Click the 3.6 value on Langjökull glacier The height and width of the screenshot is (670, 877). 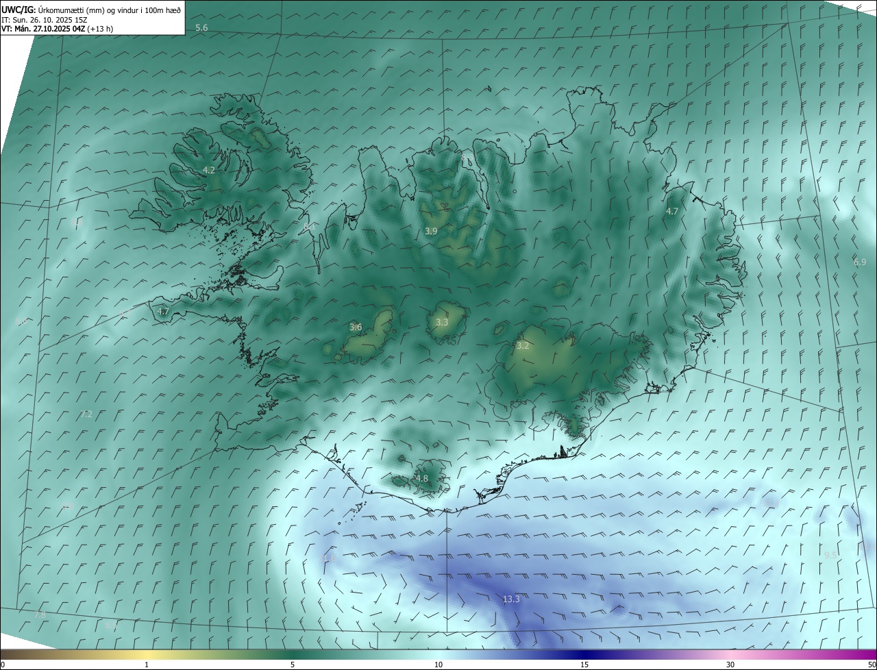[x=356, y=327]
